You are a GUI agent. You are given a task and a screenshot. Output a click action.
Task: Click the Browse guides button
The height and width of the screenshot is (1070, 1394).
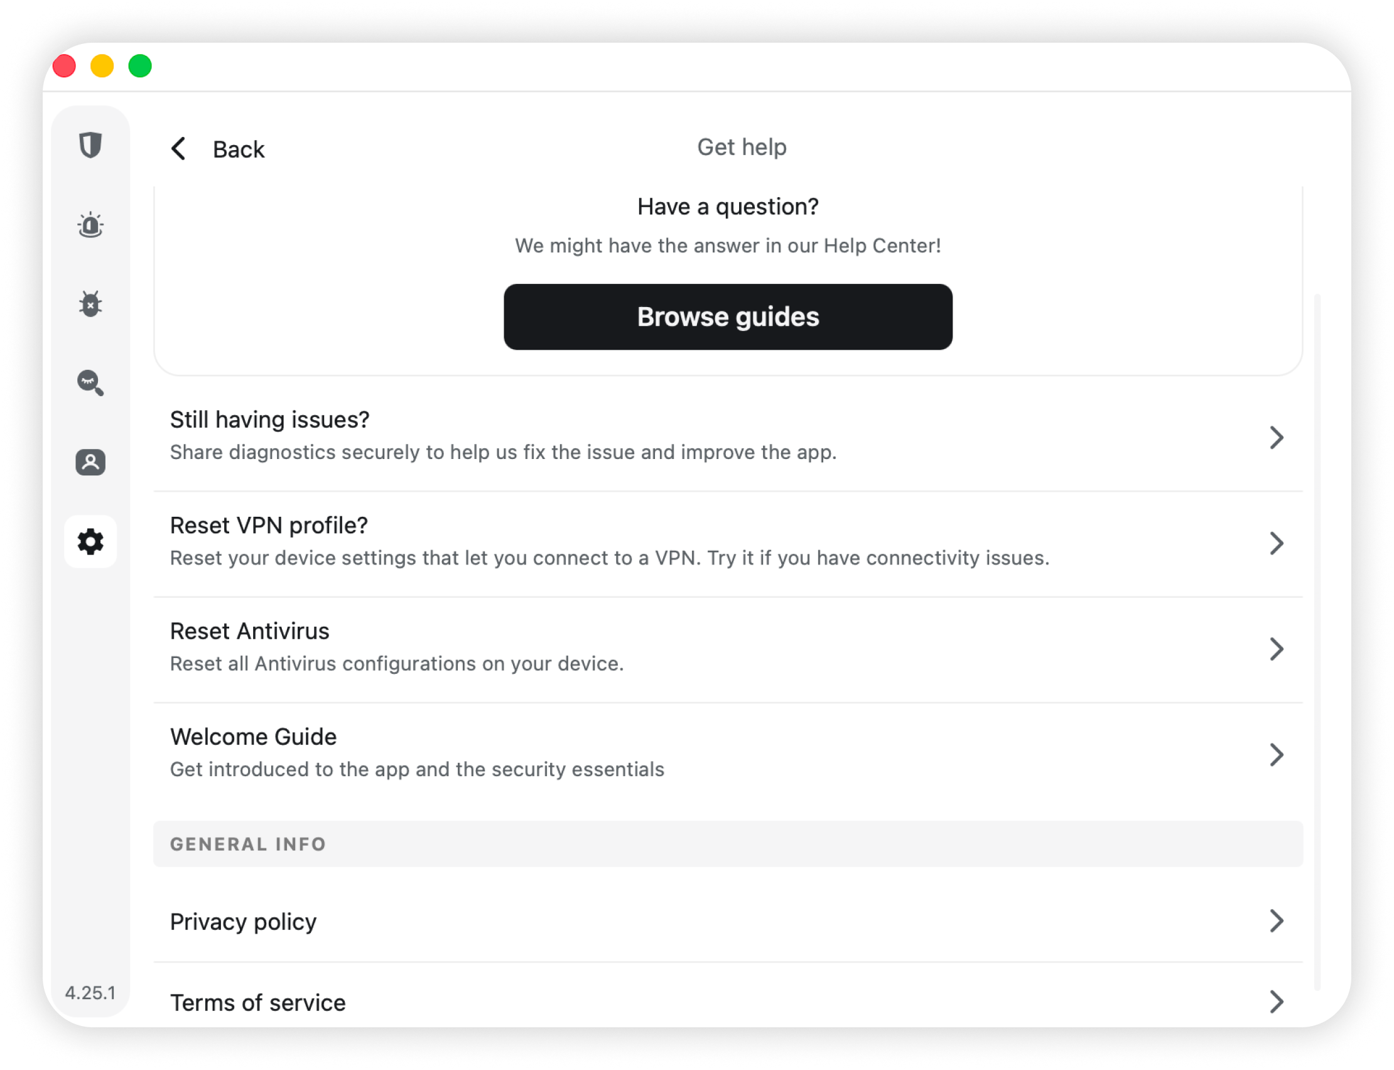tap(727, 316)
